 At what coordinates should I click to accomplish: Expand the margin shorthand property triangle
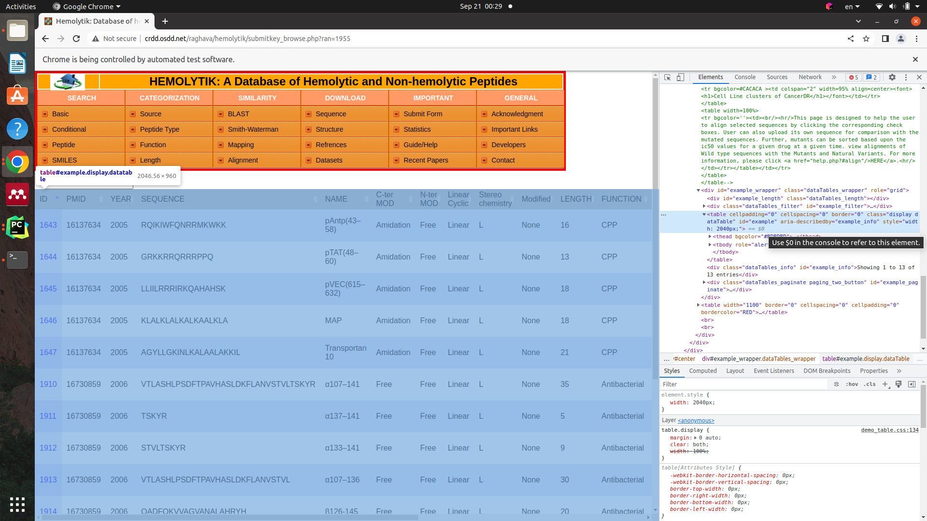pos(696,438)
